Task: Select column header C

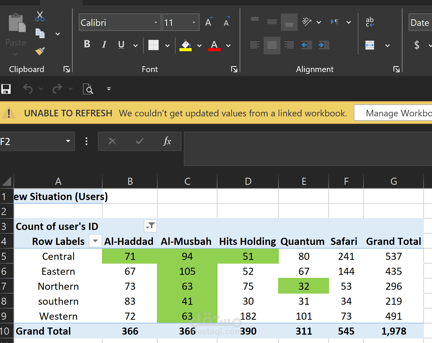Action: (187, 181)
